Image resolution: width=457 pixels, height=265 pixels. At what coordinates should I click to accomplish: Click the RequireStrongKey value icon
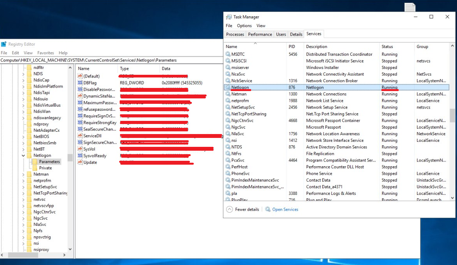point(80,122)
